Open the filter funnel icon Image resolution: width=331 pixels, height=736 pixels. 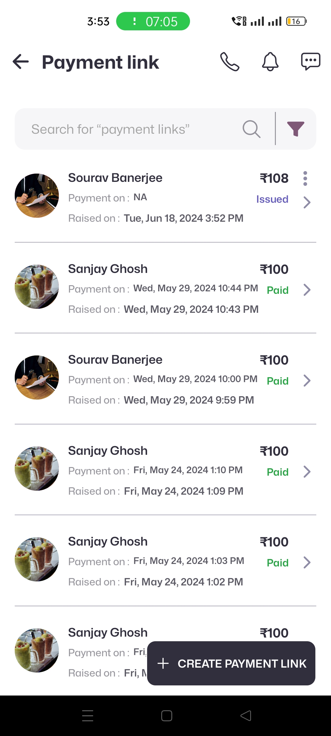pyautogui.click(x=295, y=129)
